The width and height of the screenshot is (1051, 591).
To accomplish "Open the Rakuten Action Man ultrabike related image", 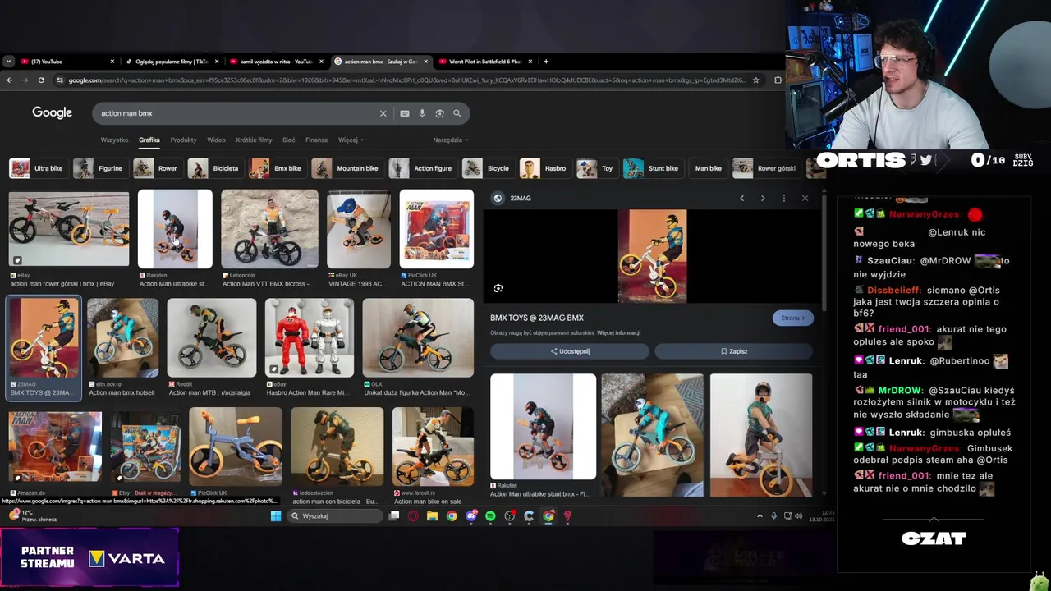I will coord(543,427).
